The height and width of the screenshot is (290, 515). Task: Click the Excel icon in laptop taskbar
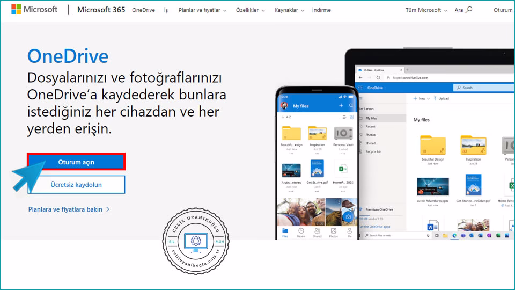point(498,235)
